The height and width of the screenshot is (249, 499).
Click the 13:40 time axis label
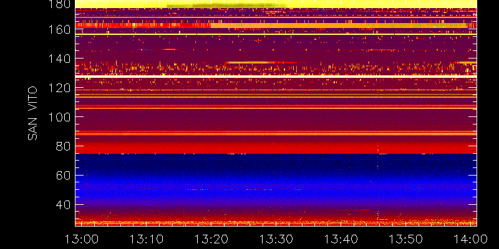pos(341,239)
